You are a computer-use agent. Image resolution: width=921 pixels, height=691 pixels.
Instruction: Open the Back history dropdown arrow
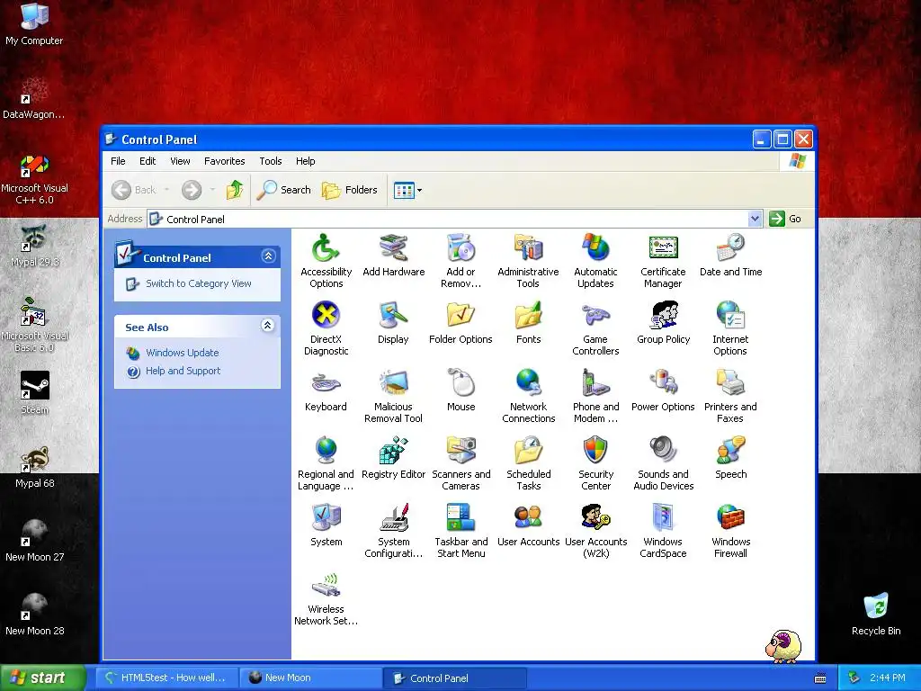pyautogui.click(x=166, y=190)
